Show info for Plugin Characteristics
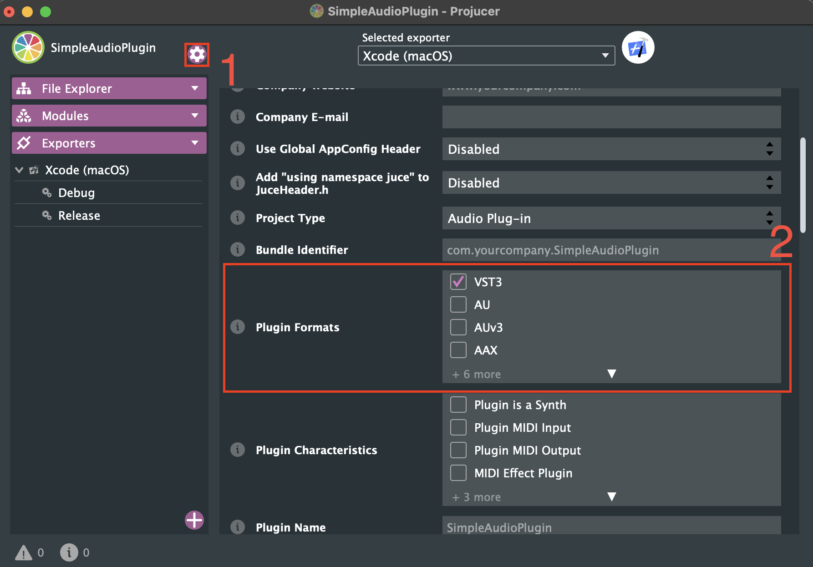 (x=238, y=450)
